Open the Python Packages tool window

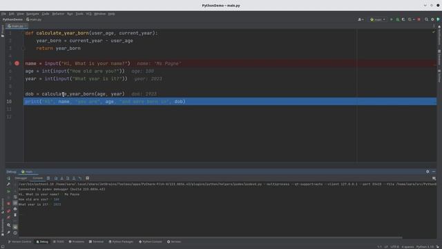pos(121,241)
